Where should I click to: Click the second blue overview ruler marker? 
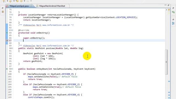[x=169, y=92]
